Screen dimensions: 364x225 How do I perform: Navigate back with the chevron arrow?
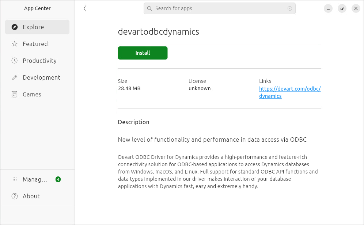85,8
